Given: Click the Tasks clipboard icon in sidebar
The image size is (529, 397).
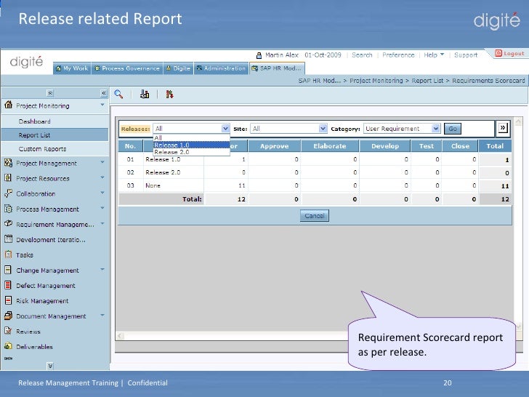Looking at the screenshot, I should click(x=8, y=255).
